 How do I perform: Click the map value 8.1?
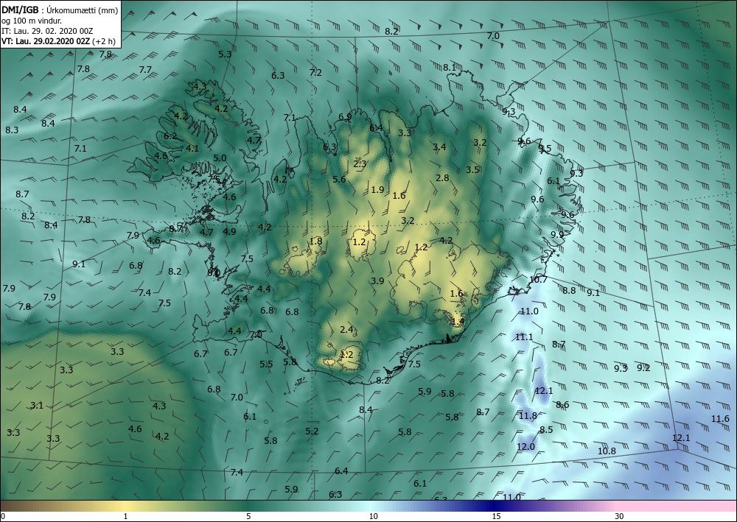point(450,68)
